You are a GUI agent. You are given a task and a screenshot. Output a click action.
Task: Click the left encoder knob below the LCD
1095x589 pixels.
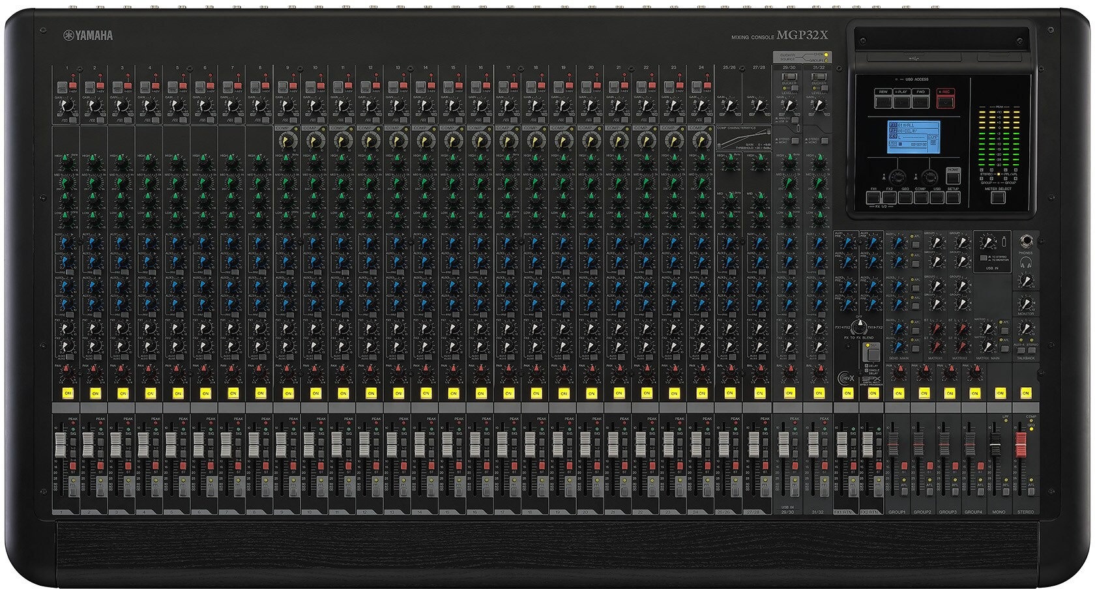897,177
